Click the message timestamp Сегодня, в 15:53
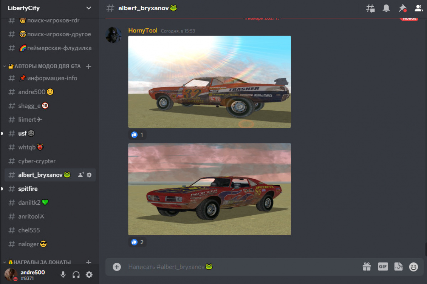The height and width of the screenshot is (284, 427). coord(178,31)
